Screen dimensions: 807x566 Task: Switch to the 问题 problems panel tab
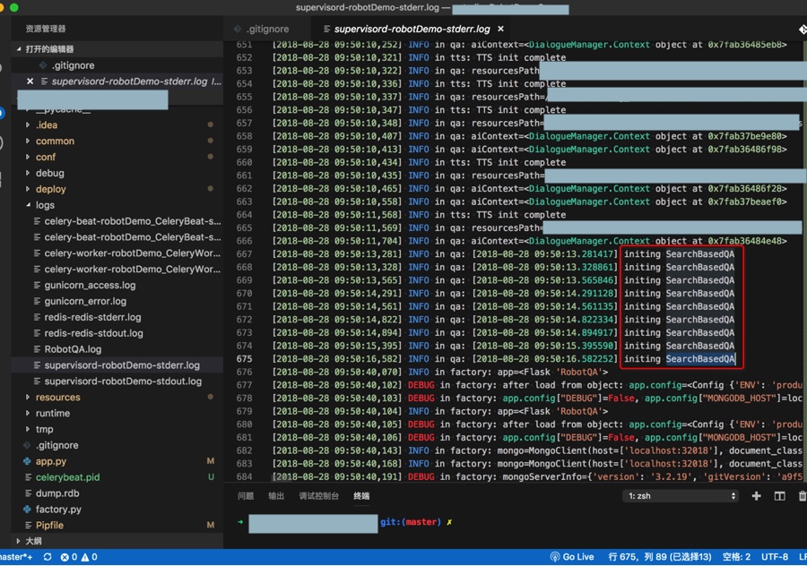click(x=246, y=496)
